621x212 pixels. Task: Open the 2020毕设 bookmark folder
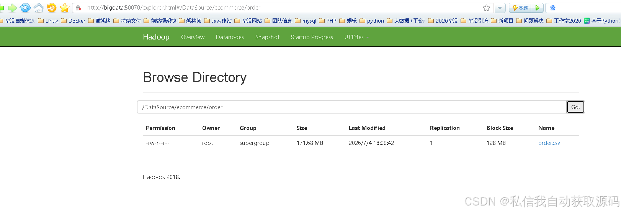pyautogui.click(x=443, y=21)
